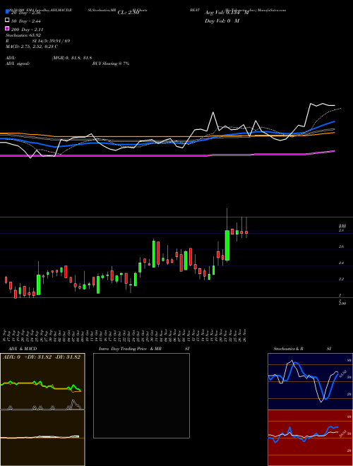The width and height of the screenshot is (353, 466).
Task: Click the 'CL: 2.80' closing price label
Action: coord(128,13)
